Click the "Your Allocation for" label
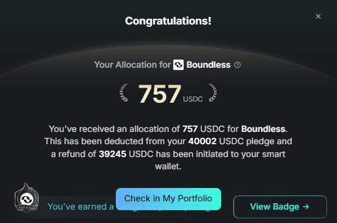The image size is (337, 223). tap(132, 65)
